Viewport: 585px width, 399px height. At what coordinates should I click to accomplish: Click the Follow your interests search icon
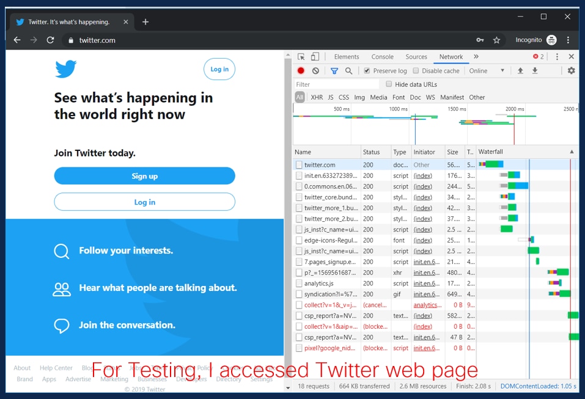(x=62, y=251)
